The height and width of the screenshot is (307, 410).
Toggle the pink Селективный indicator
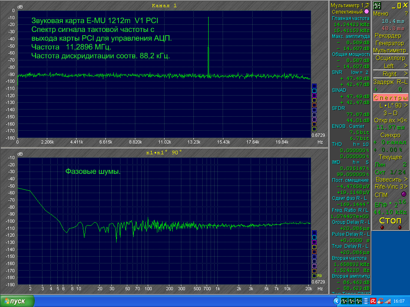point(366,12)
